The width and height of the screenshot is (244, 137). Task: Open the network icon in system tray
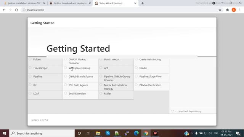pos(205,133)
